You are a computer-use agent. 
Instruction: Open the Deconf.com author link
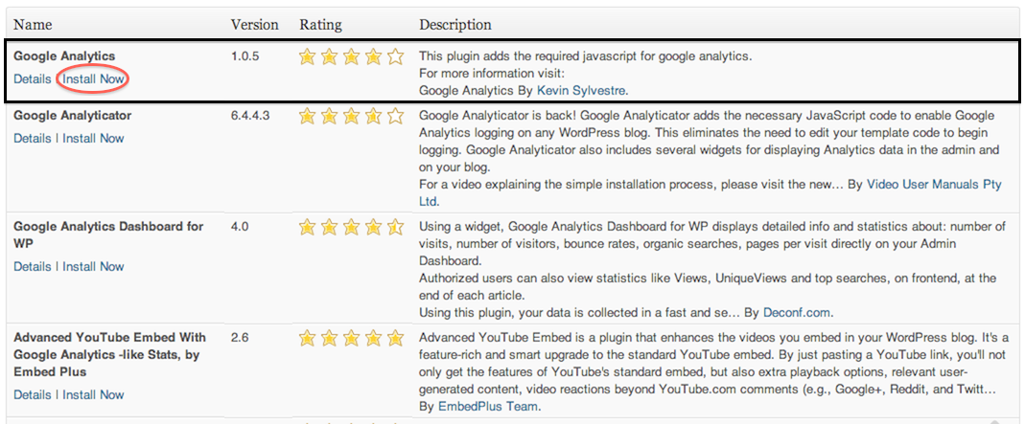pyautogui.click(x=797, y=312)
